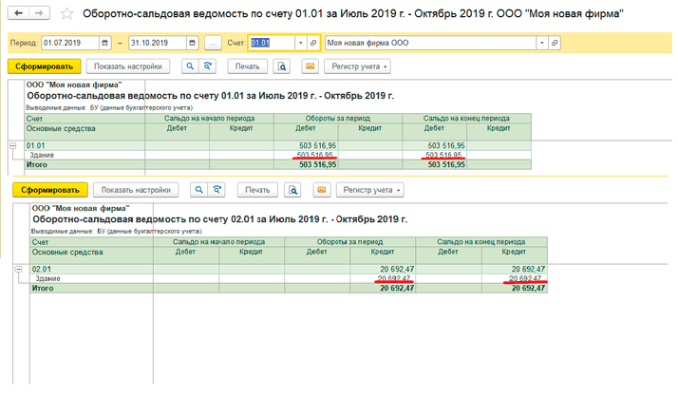Click the upper Печать button

click(x=247, y=67)
